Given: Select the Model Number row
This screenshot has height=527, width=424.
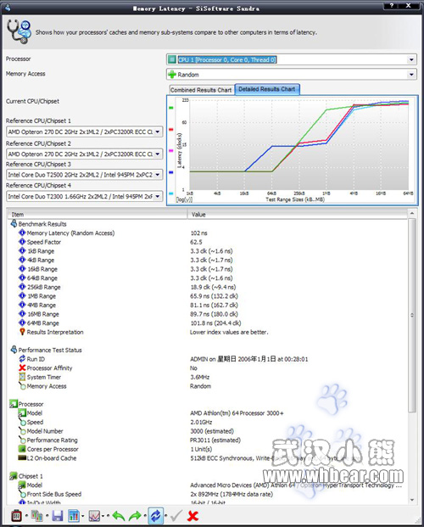Looking at the screenshot, I should [207, 431].
